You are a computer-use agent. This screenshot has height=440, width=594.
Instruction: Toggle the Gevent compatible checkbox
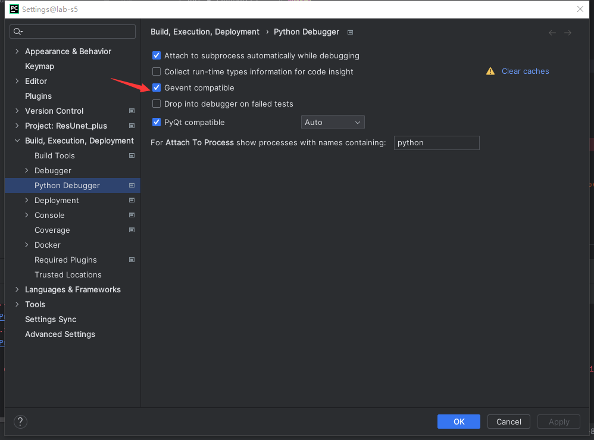click(x=157, y=88)
